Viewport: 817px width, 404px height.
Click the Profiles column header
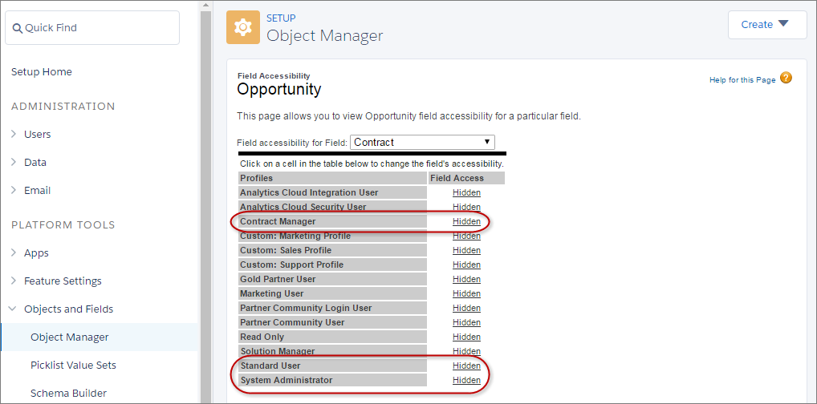[x=332, y=178]
